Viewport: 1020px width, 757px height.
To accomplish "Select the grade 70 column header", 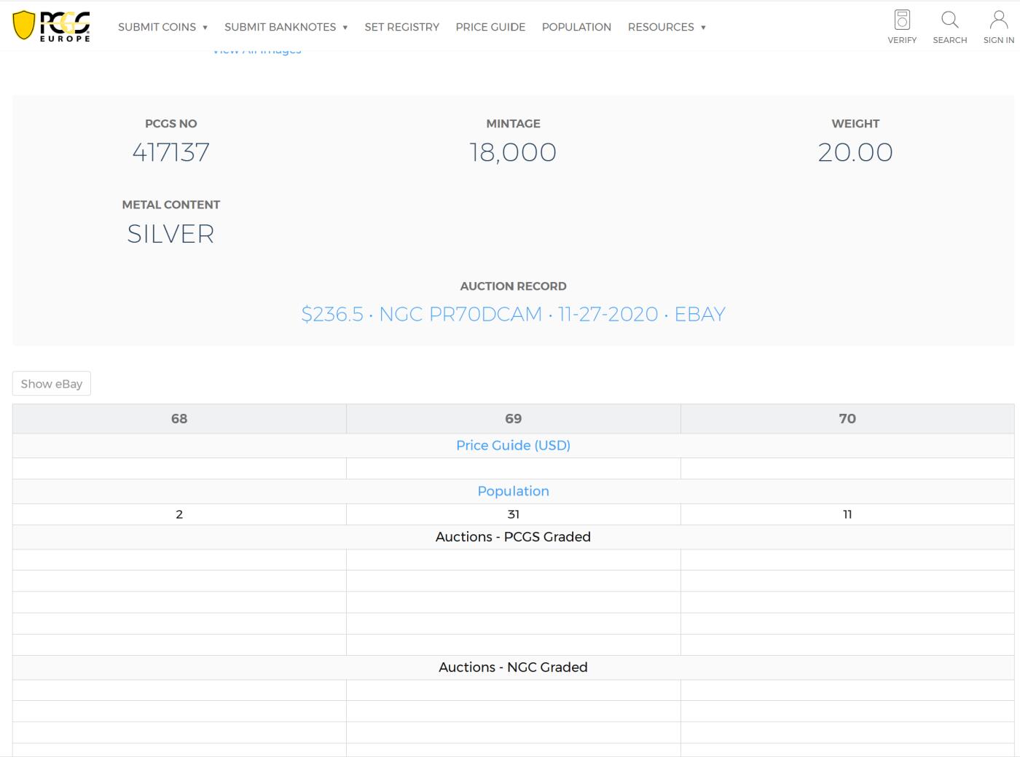I will click(847, 419).
